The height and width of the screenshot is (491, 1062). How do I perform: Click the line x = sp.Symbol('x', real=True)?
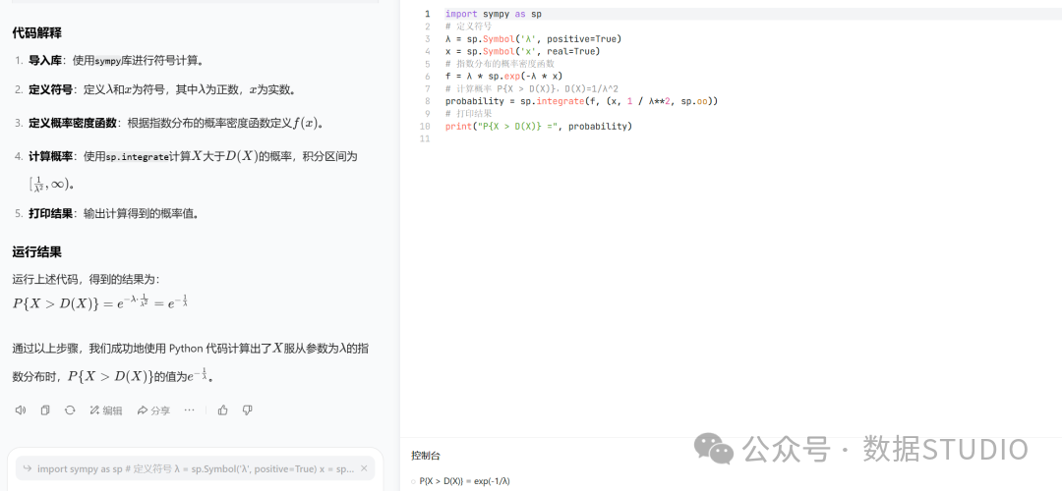click(522, 51)
